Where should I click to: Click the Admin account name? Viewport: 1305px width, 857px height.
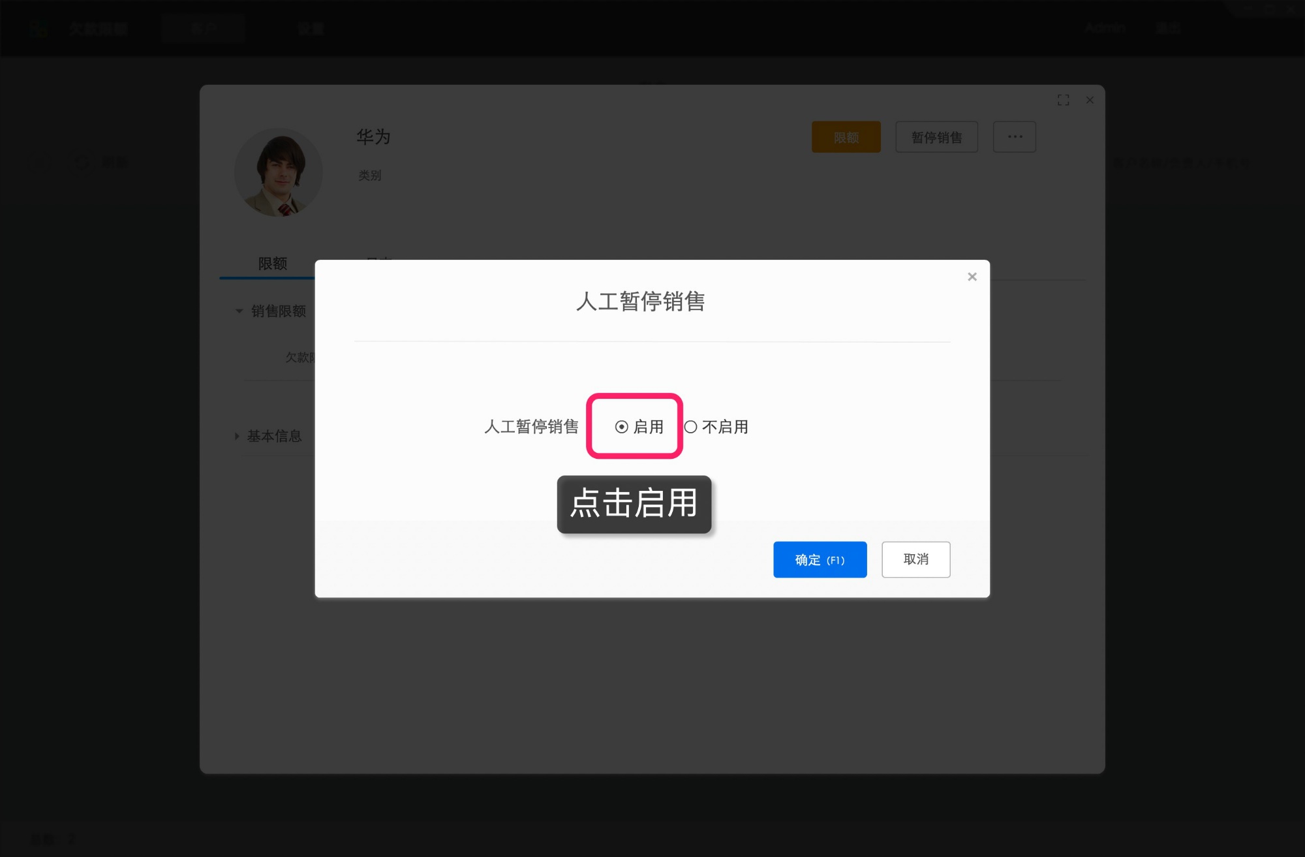tap(1104, 28)
